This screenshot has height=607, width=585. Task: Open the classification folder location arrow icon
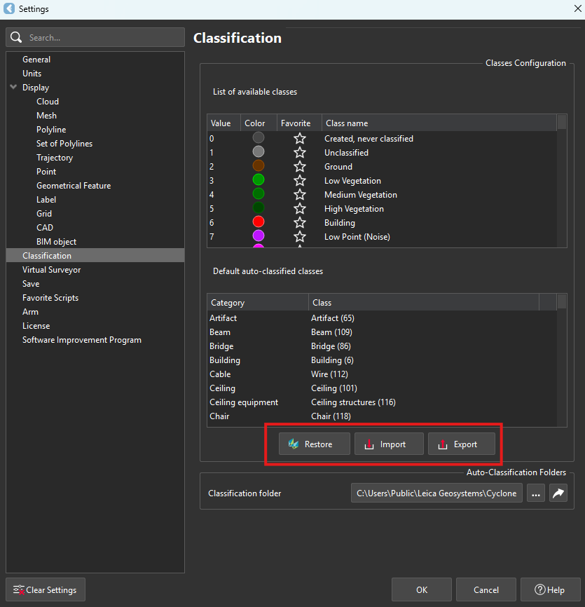pyautogui.click(x=558, y=493)
